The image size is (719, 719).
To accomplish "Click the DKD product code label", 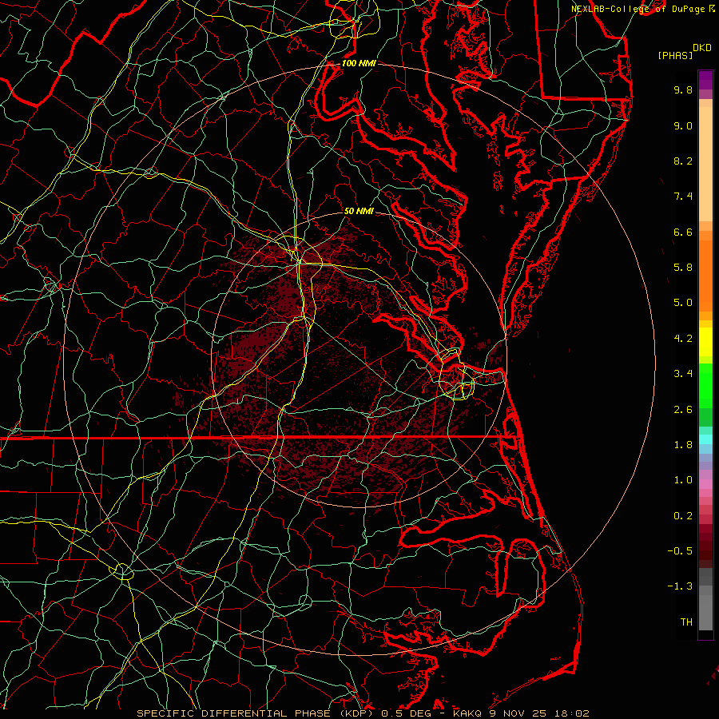I will pos(701,47).
